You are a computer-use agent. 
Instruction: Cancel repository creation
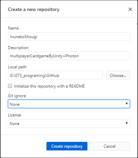point(110,146)
